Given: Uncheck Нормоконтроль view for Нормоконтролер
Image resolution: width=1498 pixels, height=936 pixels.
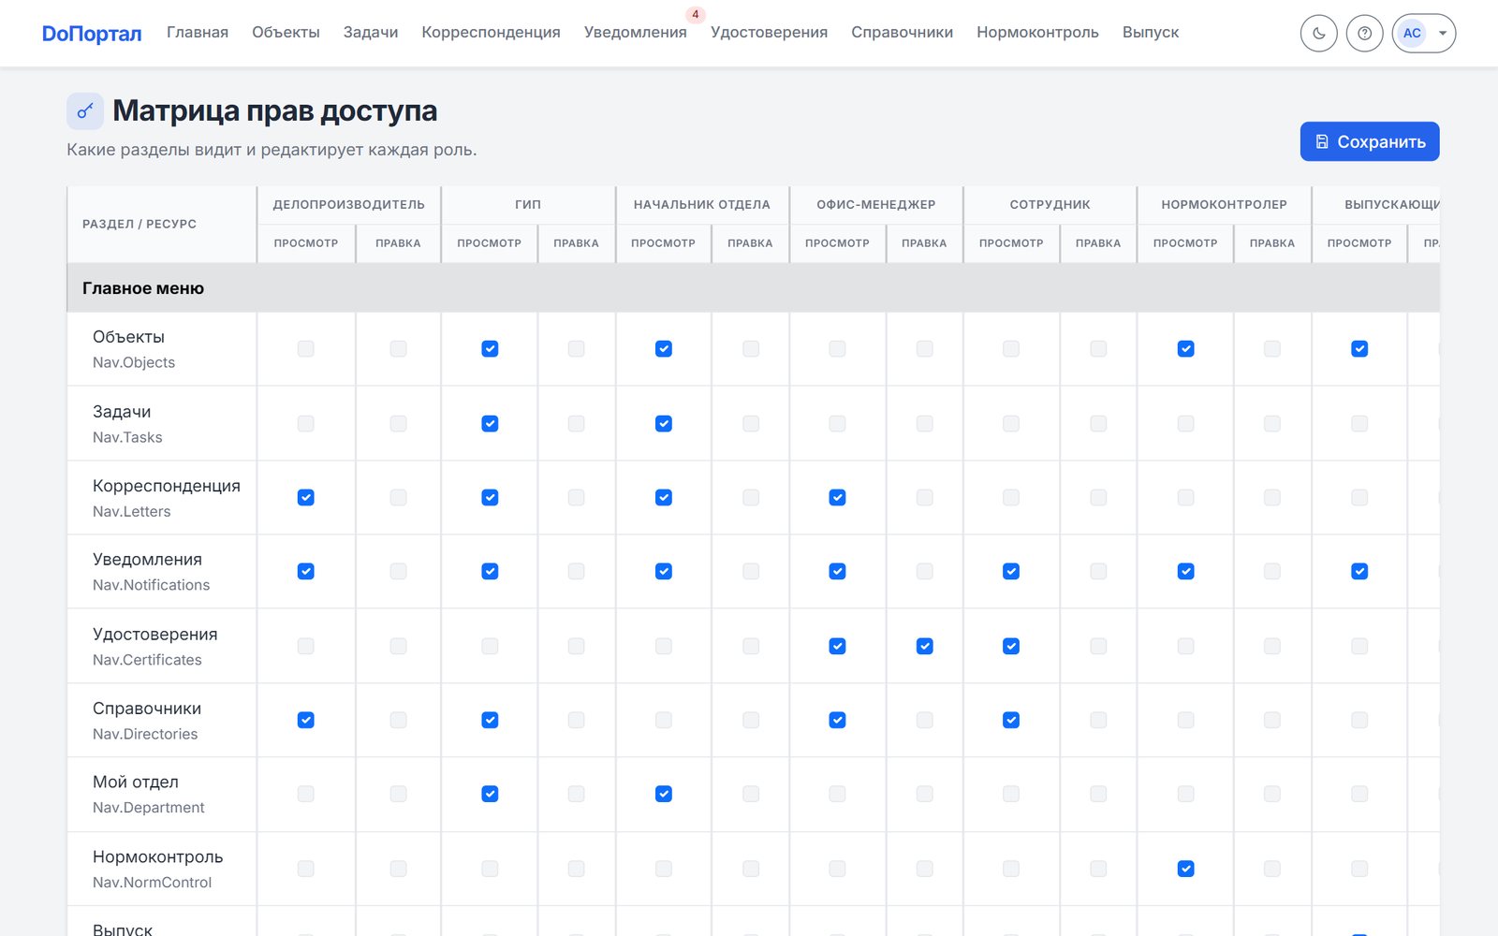Looking at the screenshot, I should (x=1185, y=870).
